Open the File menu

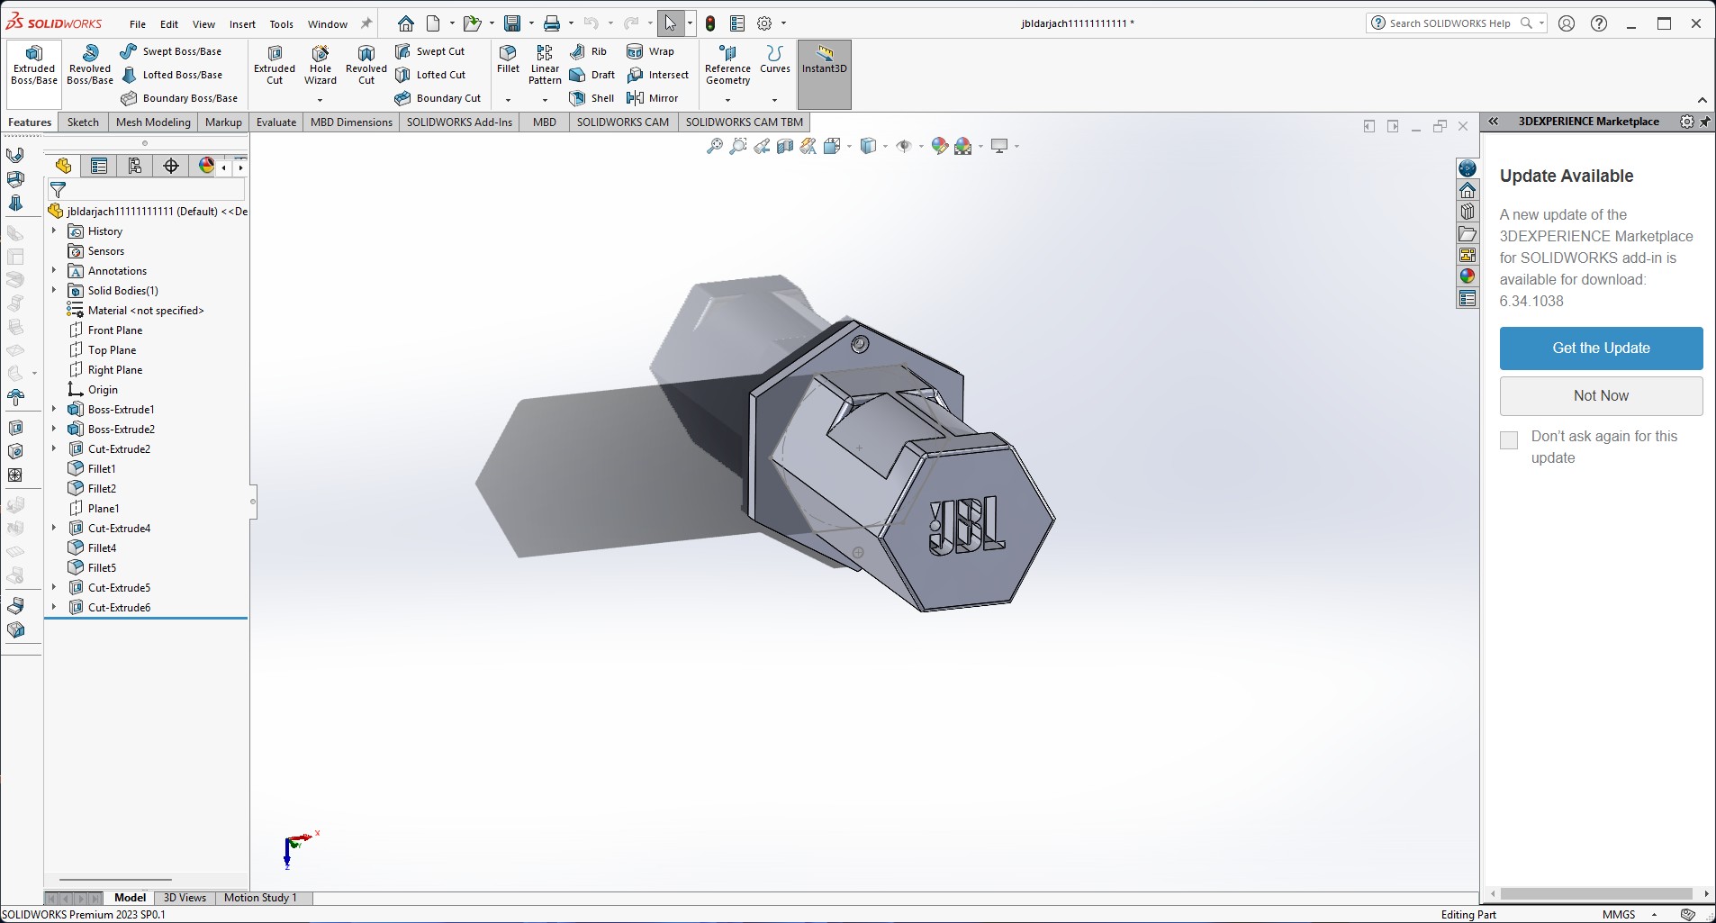pos(138,24)
